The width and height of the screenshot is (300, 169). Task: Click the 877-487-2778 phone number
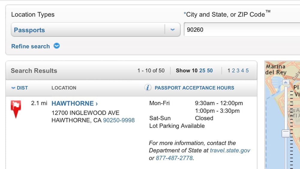pos(174,158)
